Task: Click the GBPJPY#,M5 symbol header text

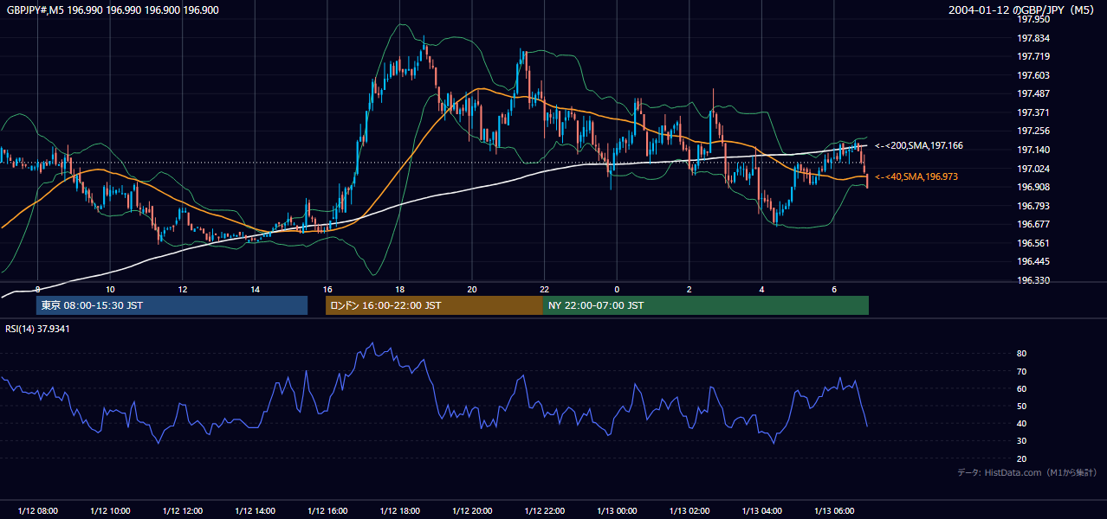Action: 113,10
